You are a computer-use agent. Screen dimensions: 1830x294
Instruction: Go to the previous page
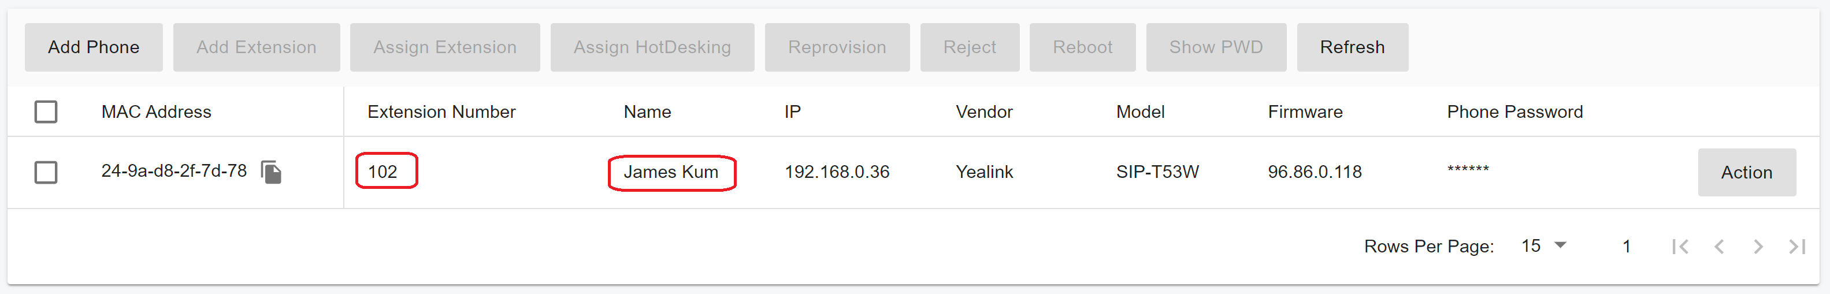[1719, 247]
